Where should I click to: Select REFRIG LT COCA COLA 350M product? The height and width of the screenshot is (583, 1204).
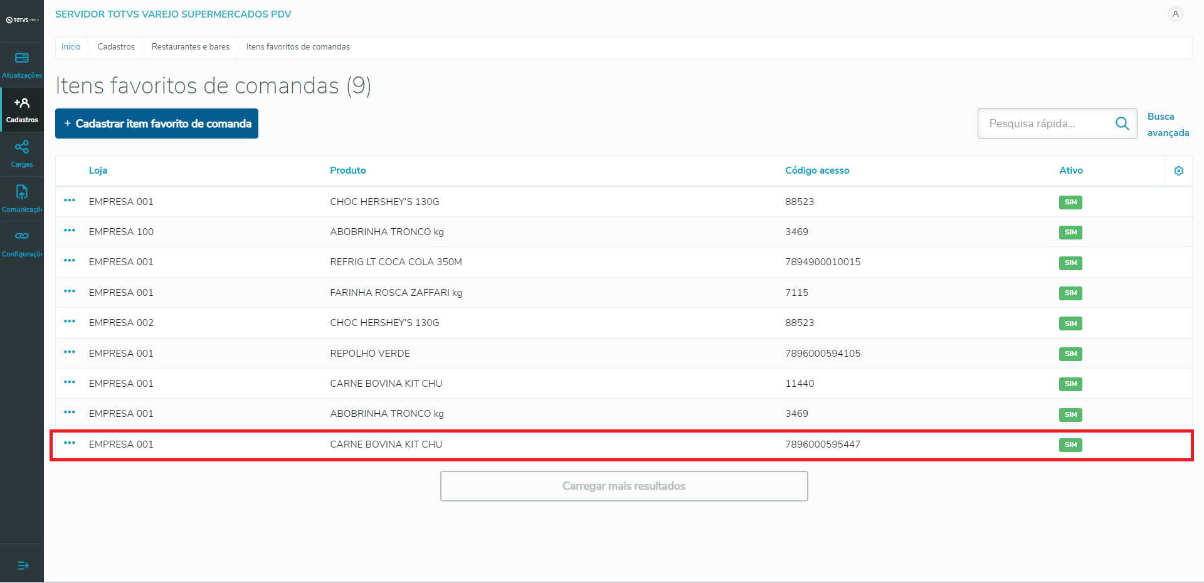pos(396,262)
